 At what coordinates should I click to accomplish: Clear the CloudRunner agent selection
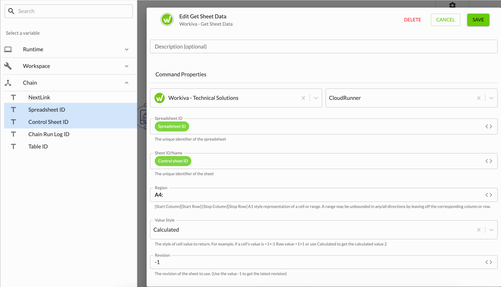tap(479, 98)
